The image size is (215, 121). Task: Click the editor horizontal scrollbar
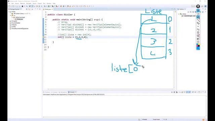click(x=111, y=89)
